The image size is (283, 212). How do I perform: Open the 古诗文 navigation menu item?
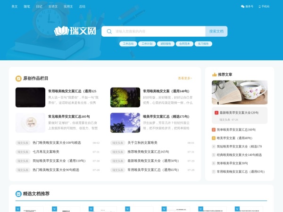[x=53, y=7]
